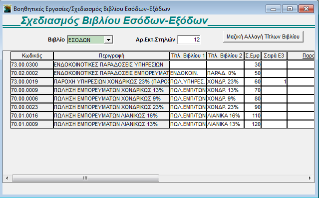The height and width of the screenshot is (198, 319).
Task: Click the ΠΩΛ.ΥΠΗΡΕΣ. title cell
Action: (x=188, y=81)
